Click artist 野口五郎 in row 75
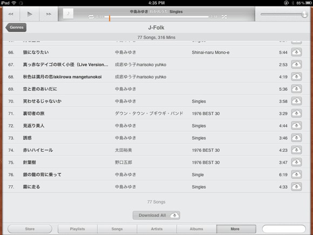 [x=124, y=162]
